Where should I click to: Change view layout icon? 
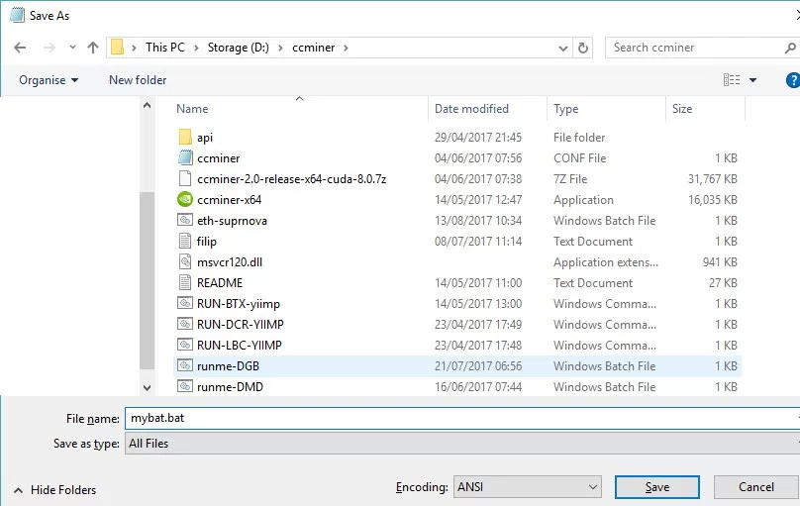(732, 79)
